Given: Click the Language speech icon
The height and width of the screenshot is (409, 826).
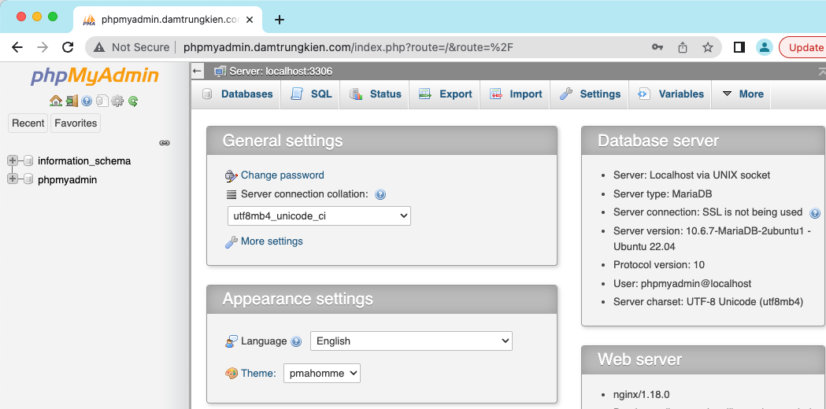Looking at the screenshot, I should point(232,341).
